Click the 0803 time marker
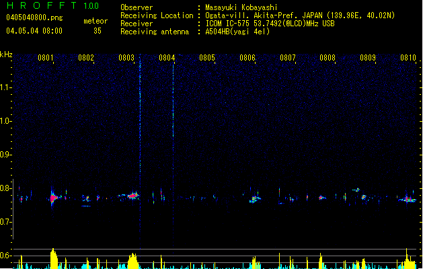 126,58
